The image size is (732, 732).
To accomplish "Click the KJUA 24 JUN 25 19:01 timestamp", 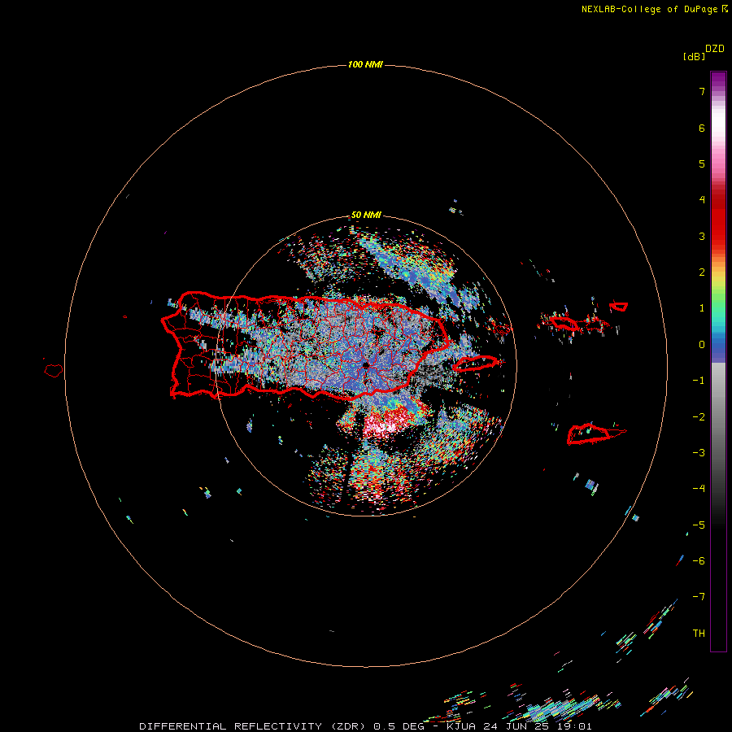I will pos(519,726).
